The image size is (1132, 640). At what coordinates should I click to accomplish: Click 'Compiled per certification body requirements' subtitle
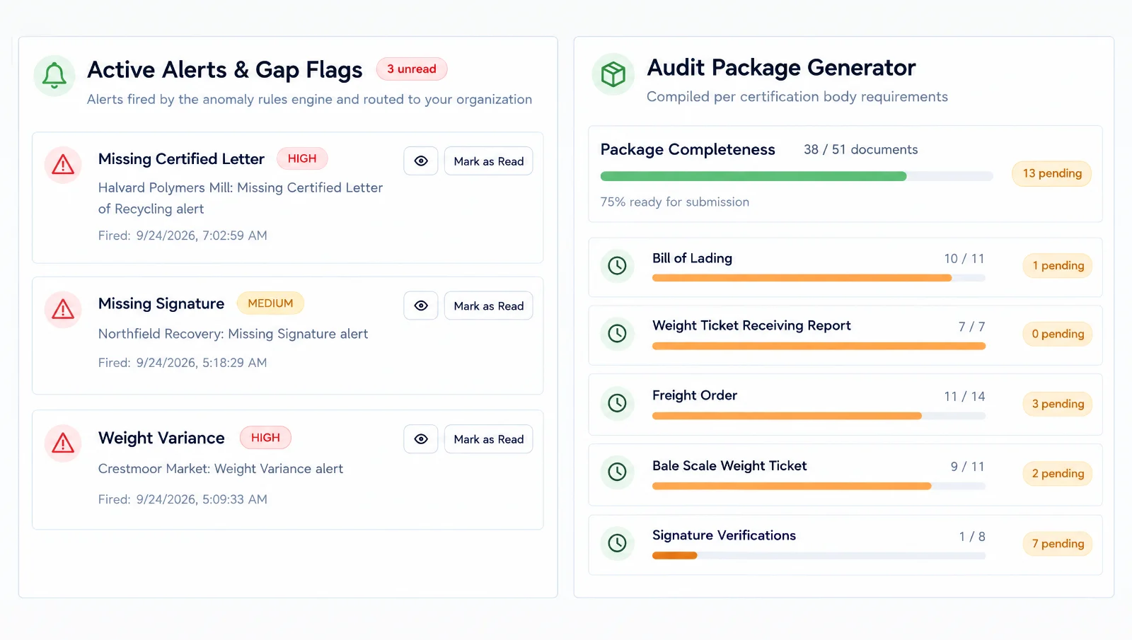click(x=797, y=97)
